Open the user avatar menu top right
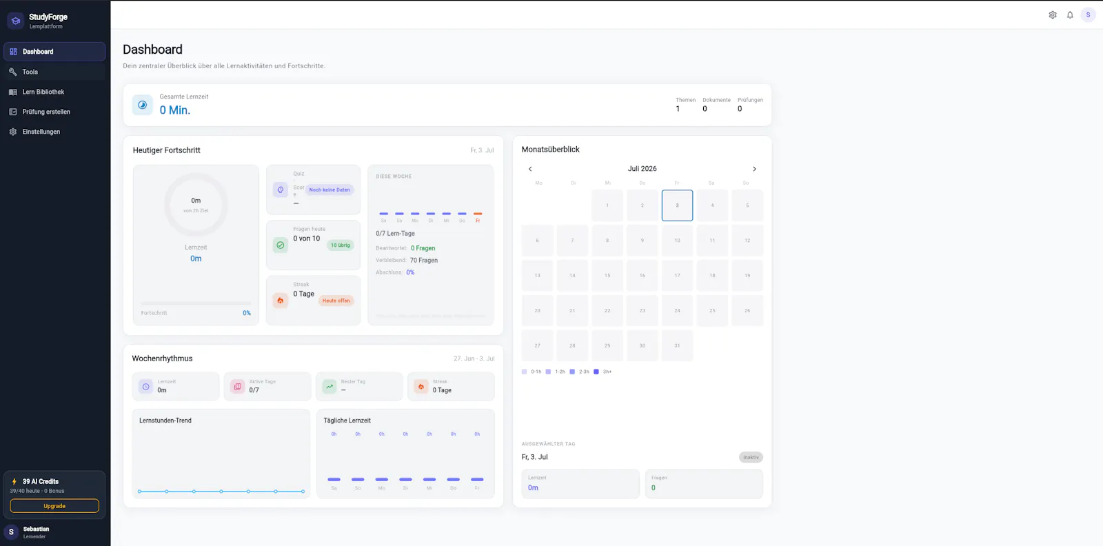Image resolution: width=1103 pixels, height=546 pixels. pos(1089,14)
